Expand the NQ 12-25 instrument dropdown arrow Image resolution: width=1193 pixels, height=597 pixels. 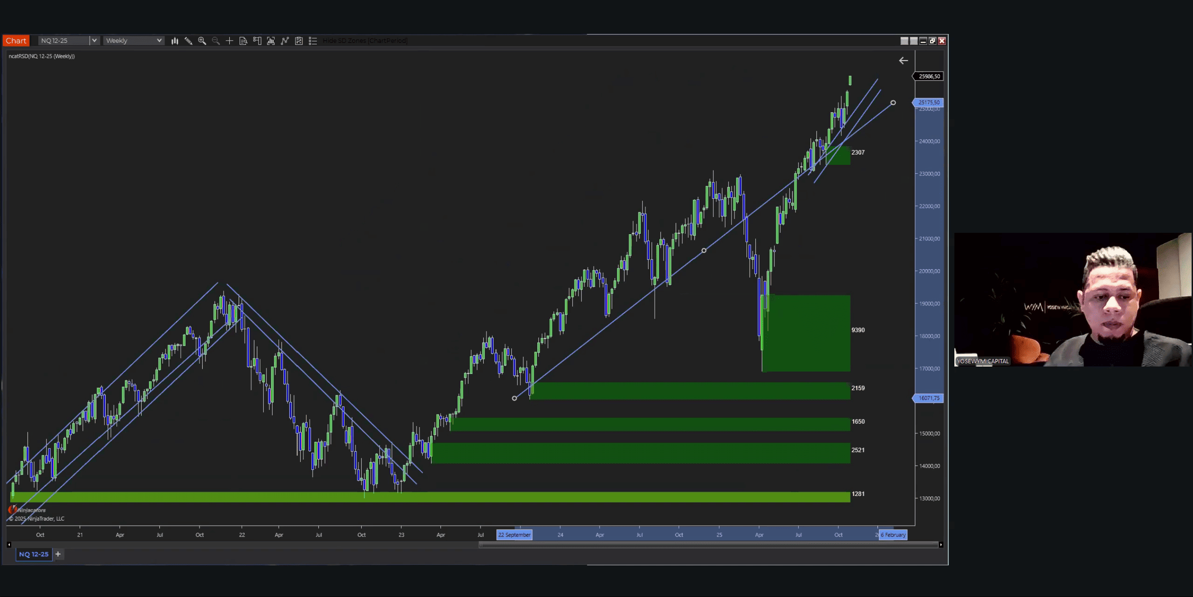coord(94,41)
